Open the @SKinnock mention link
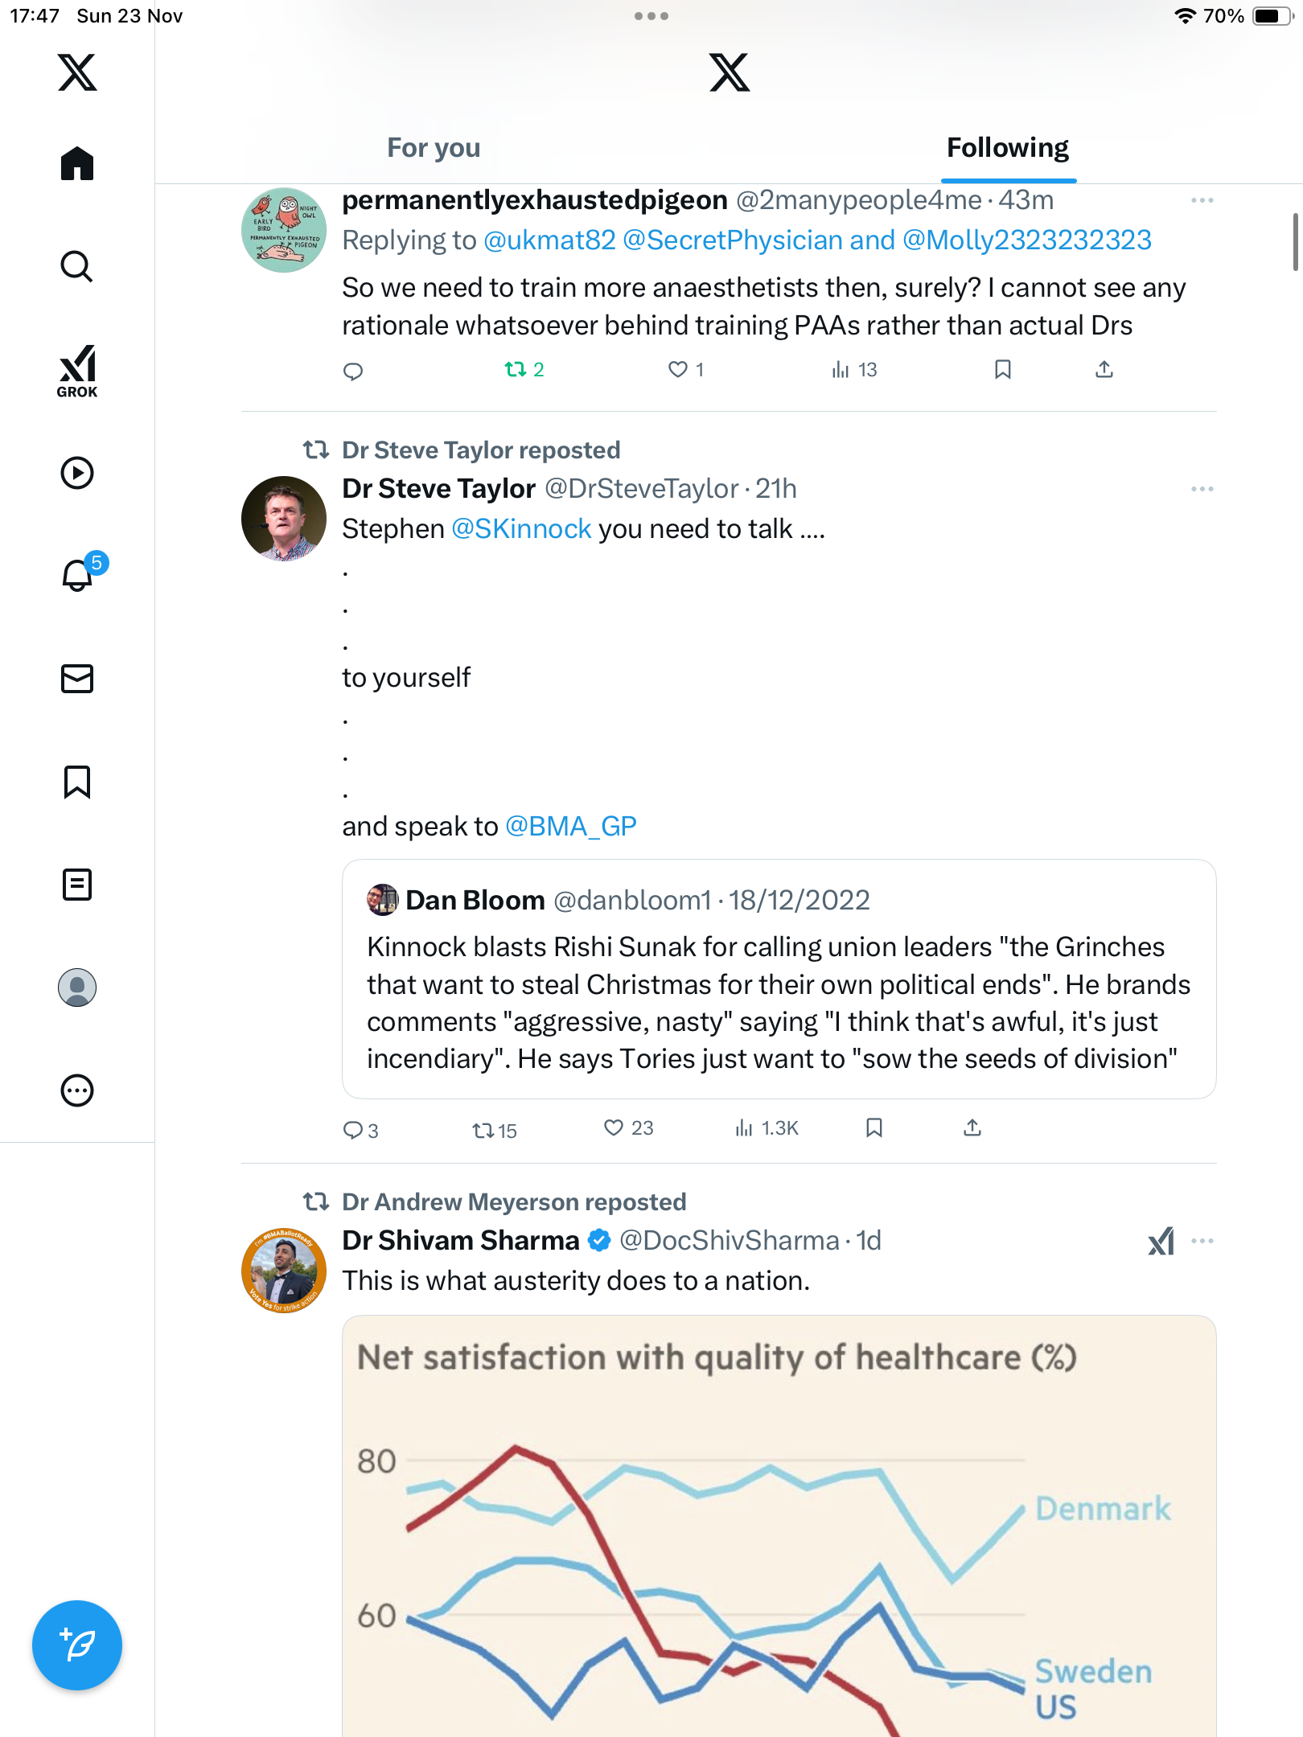Viewport: 1303px width, 1737px height. tap(521, 529)
